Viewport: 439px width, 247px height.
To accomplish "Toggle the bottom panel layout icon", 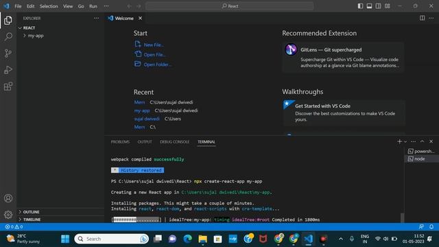I will tap(369, 6).
